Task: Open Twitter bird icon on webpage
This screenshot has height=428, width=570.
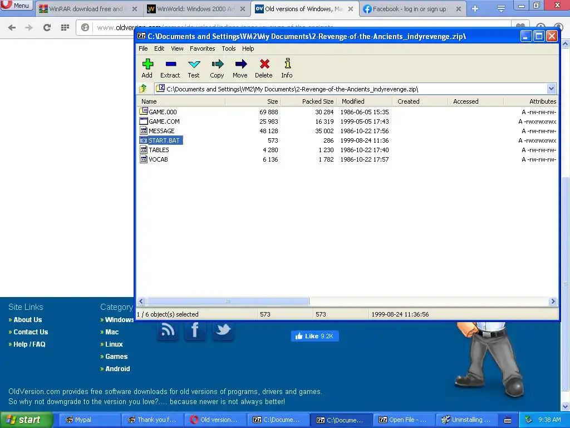Action: coord(223,330)
